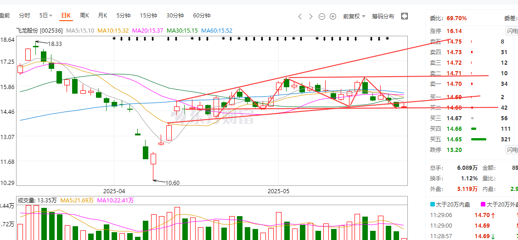This screenshot has height=240, width=518.
Task: Select the 卖三 price 14.72
Action: point(454,63)
